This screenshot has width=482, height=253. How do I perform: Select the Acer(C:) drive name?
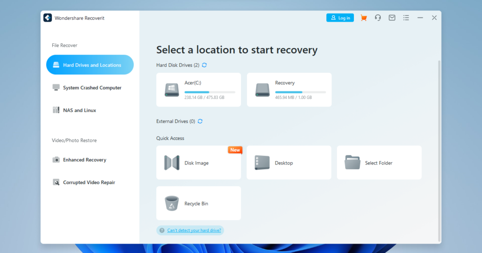193,83
